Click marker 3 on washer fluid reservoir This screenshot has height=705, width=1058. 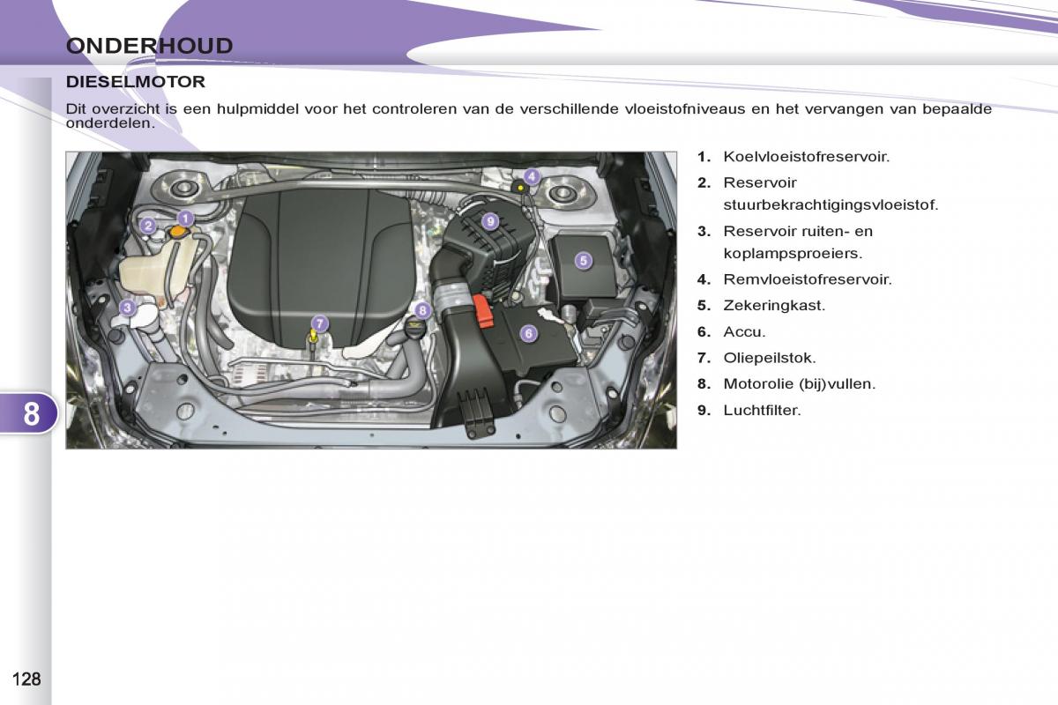tap(127, 308)
